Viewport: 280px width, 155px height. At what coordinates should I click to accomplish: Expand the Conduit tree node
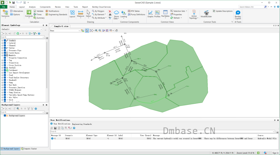(x=2, y=40)
